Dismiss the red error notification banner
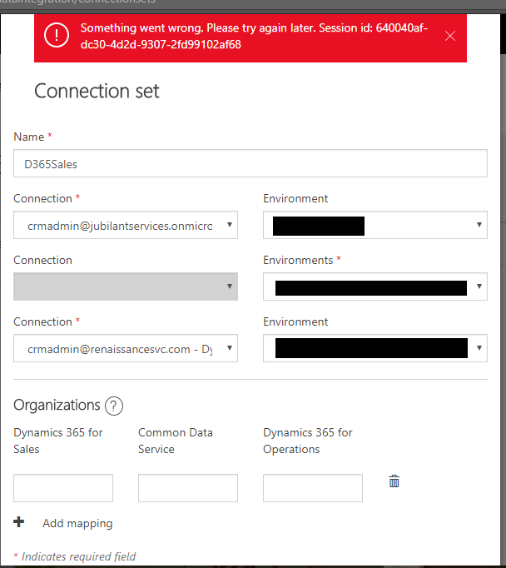Viewport: 506px width, 568px height. tap(450, 36)
